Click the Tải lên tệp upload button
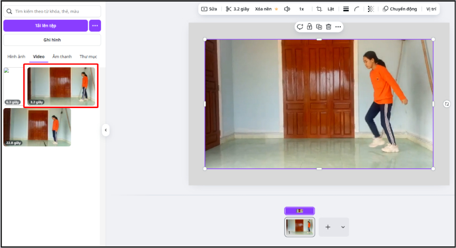The height and width of the screenshot is (248, 456). coord(46,26)
